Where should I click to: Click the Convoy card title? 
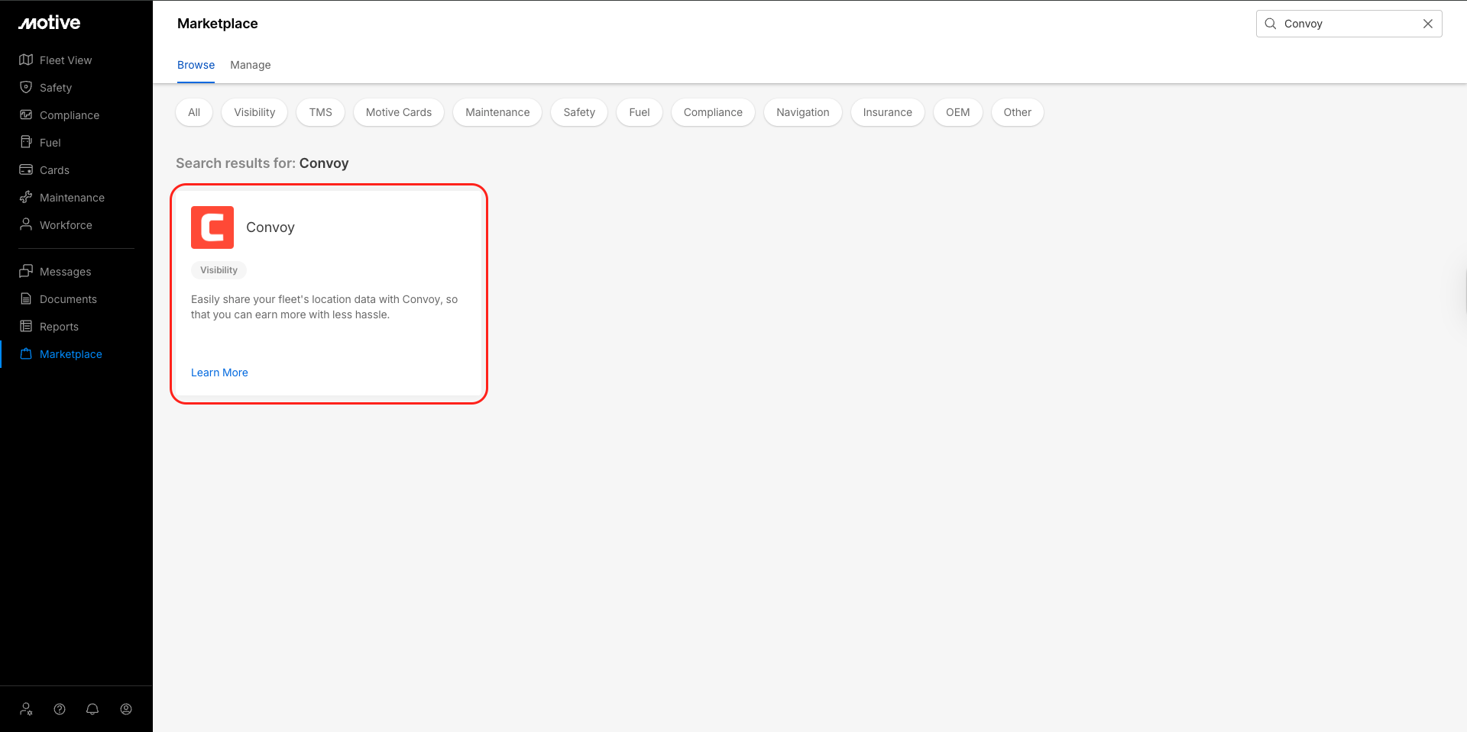(270, 227)
